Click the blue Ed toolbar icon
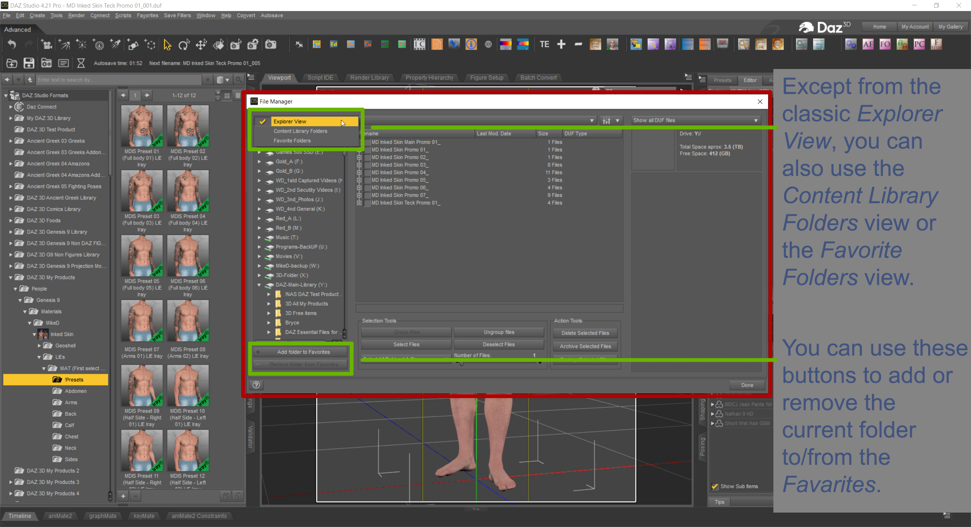The width and height of the screenshot is (971, 527). (334, 45)
